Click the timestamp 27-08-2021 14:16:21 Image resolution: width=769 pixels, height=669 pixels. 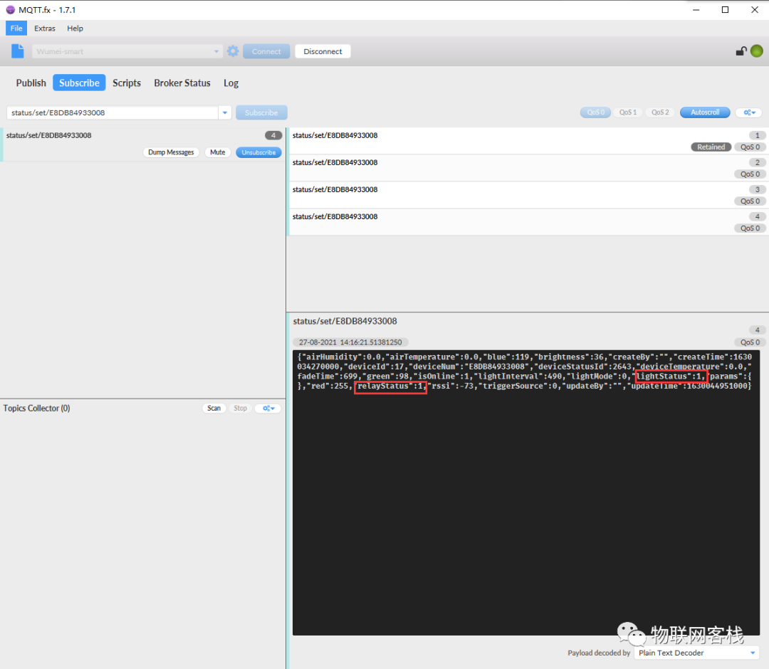click(x=350, y=342)
